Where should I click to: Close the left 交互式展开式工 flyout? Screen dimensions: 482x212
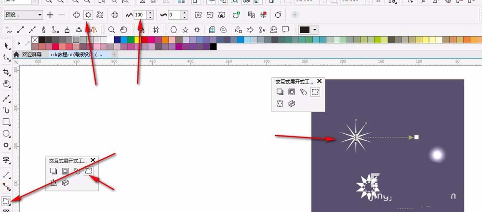[x=93, y=160]
